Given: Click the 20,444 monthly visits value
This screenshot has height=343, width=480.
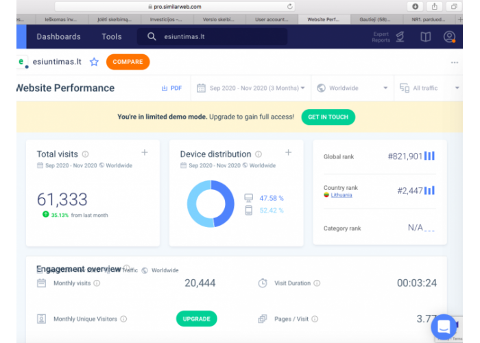Looking at the screenshot, I should point(200,283).
